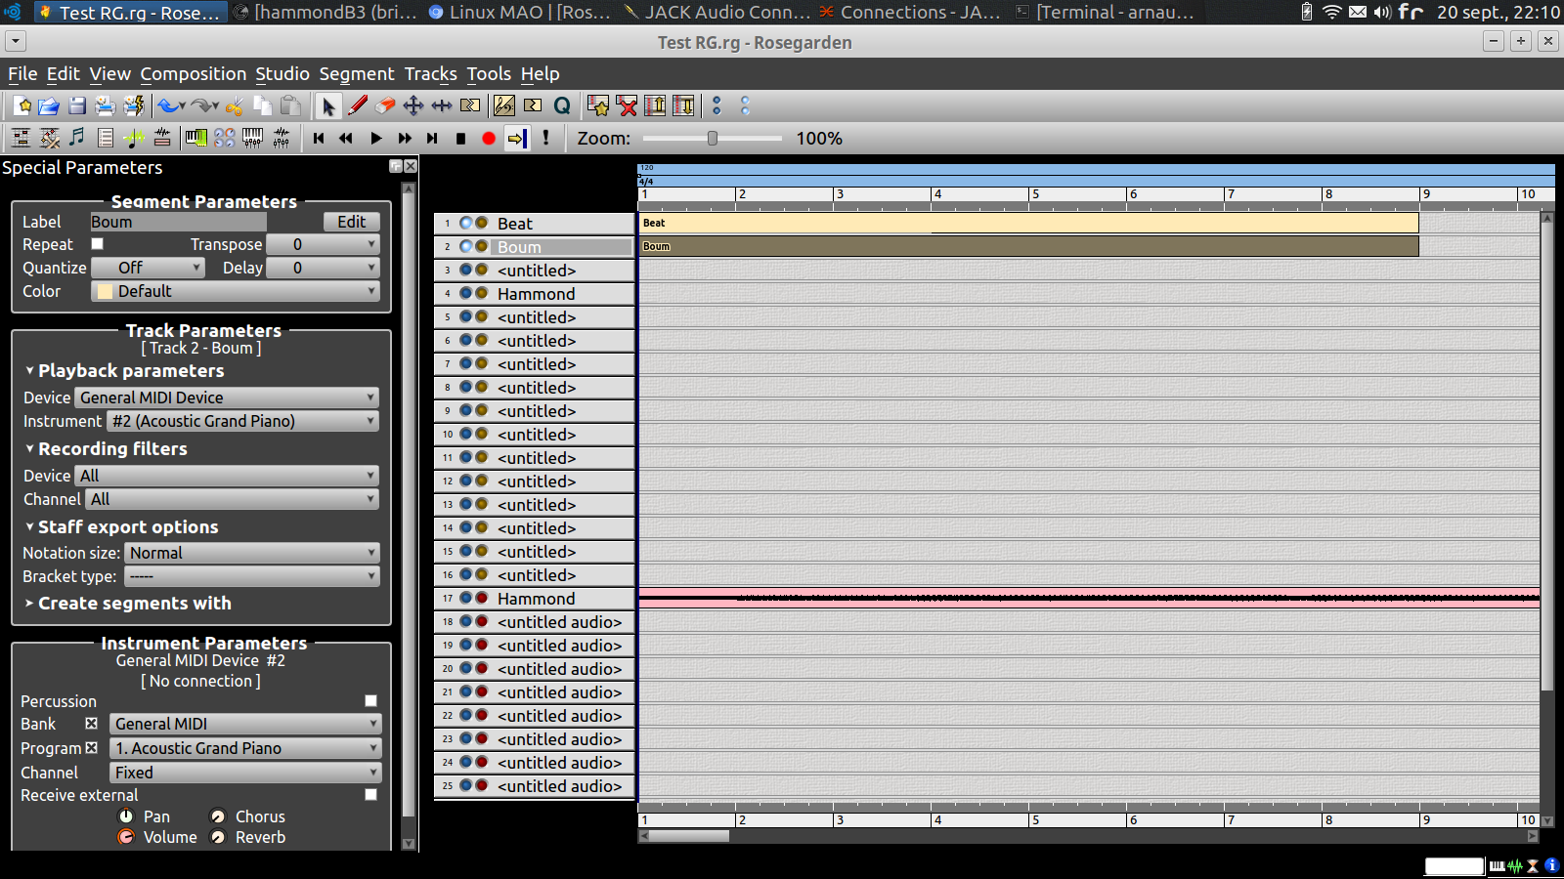Choose the Split segment tool
1564x879 pixels.
(470, 105)
